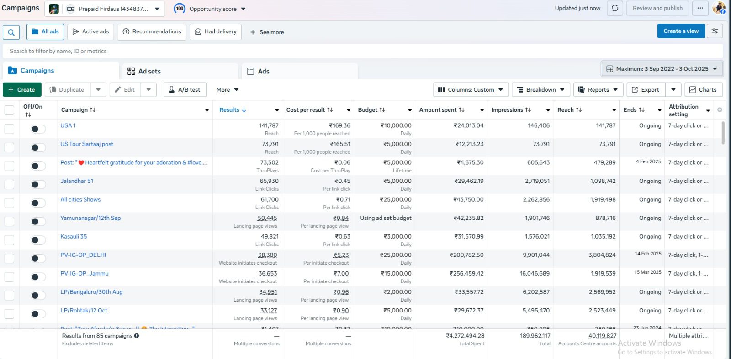Screen dimensions: 731x359
Task: Open the date range dropdown
Action: (x=662, y=69)
